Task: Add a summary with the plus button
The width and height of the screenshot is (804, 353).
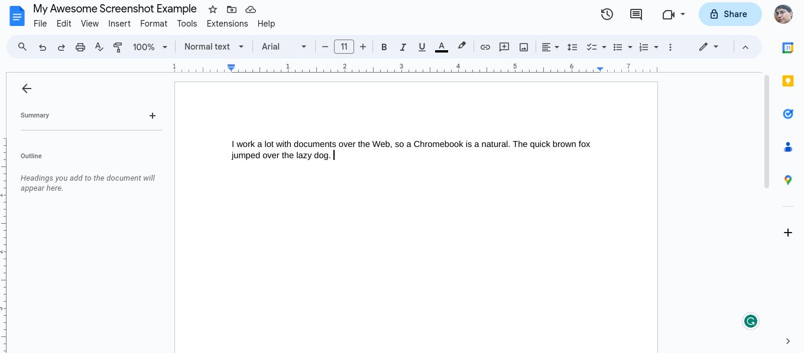Action: [153, 116]
